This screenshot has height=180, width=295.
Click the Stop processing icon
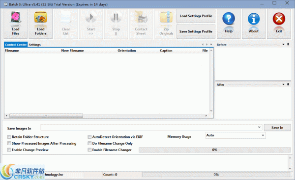point(116,24)
